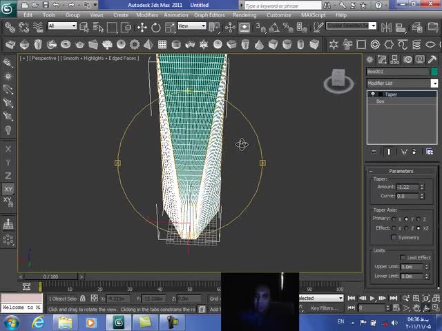
Task: Open the Rendering menu
Action: pyautogui.click(x=244, y=14)
